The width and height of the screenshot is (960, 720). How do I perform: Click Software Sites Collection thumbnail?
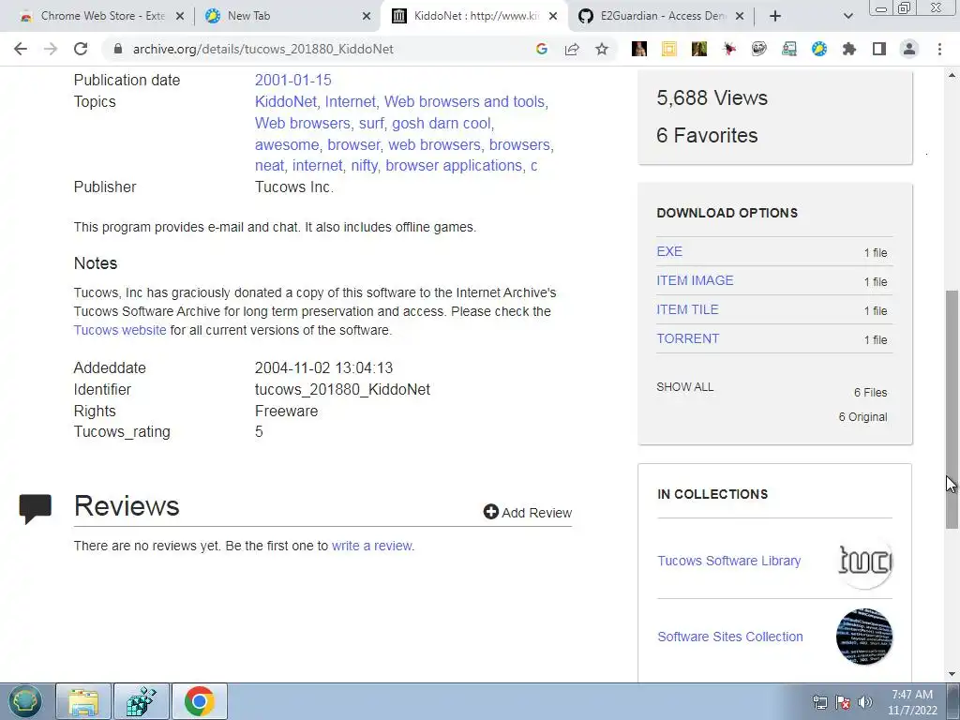pos(864,637)
